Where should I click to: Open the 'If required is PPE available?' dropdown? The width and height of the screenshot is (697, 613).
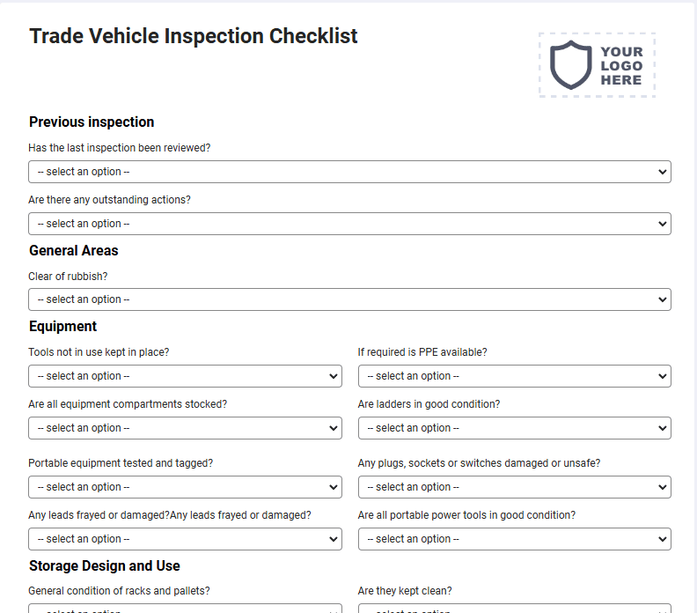(514, 376)
